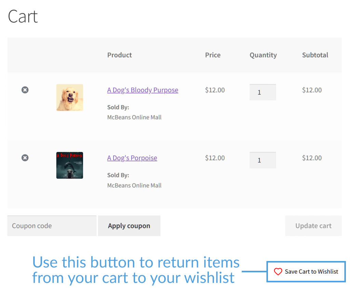
Task: Open the A Dog's Porpoise product page
Action: click(x=132, y=158)
